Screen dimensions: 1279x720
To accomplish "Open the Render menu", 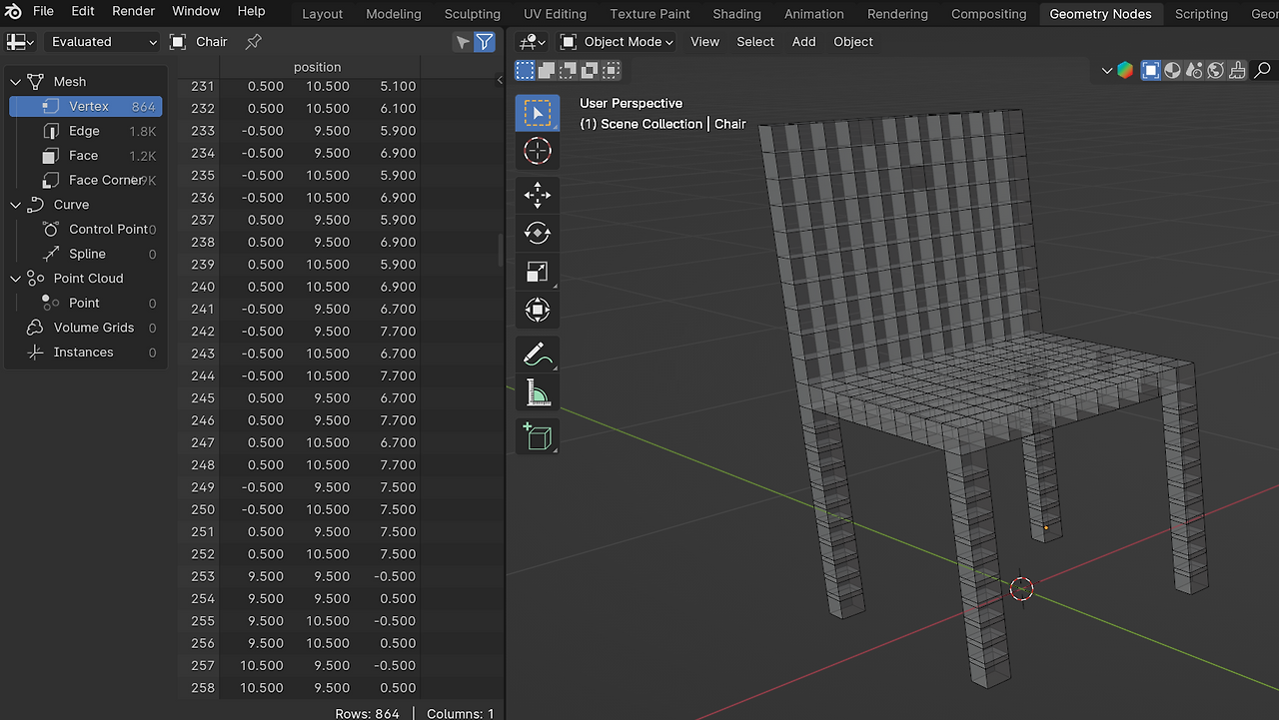I will click(x=133, y=11).
